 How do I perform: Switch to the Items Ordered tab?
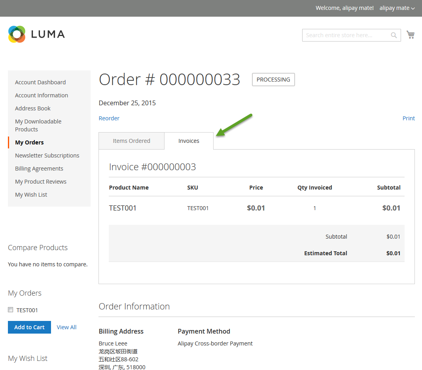(131, 140)
